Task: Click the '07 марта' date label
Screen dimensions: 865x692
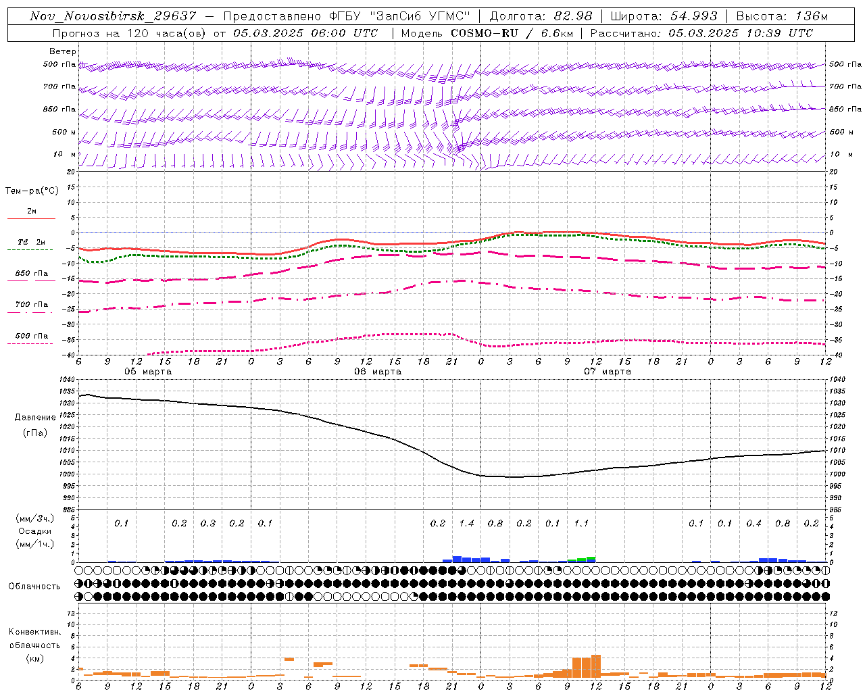Action: [607, 372]
